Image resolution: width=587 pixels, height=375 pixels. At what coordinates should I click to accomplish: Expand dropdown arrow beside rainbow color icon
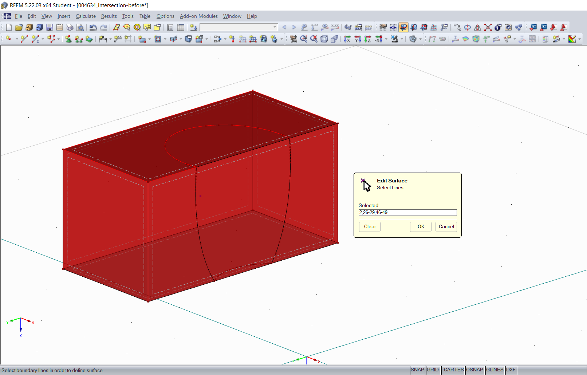(580, 39)
